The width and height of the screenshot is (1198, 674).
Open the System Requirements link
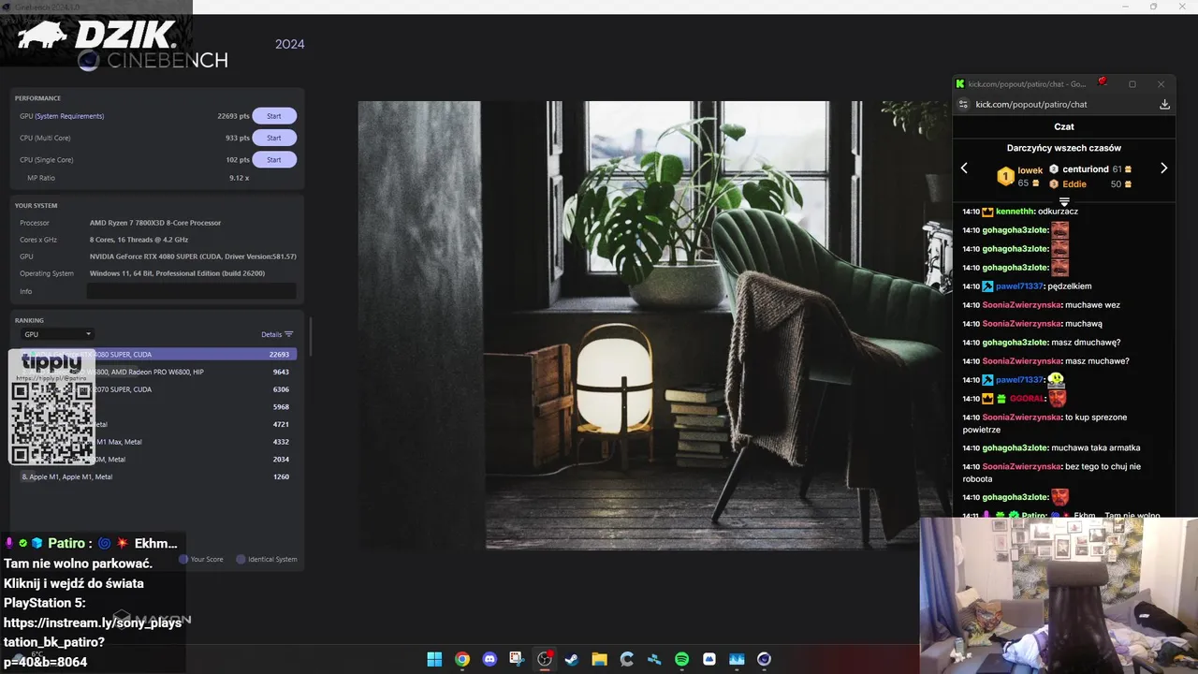69,116
